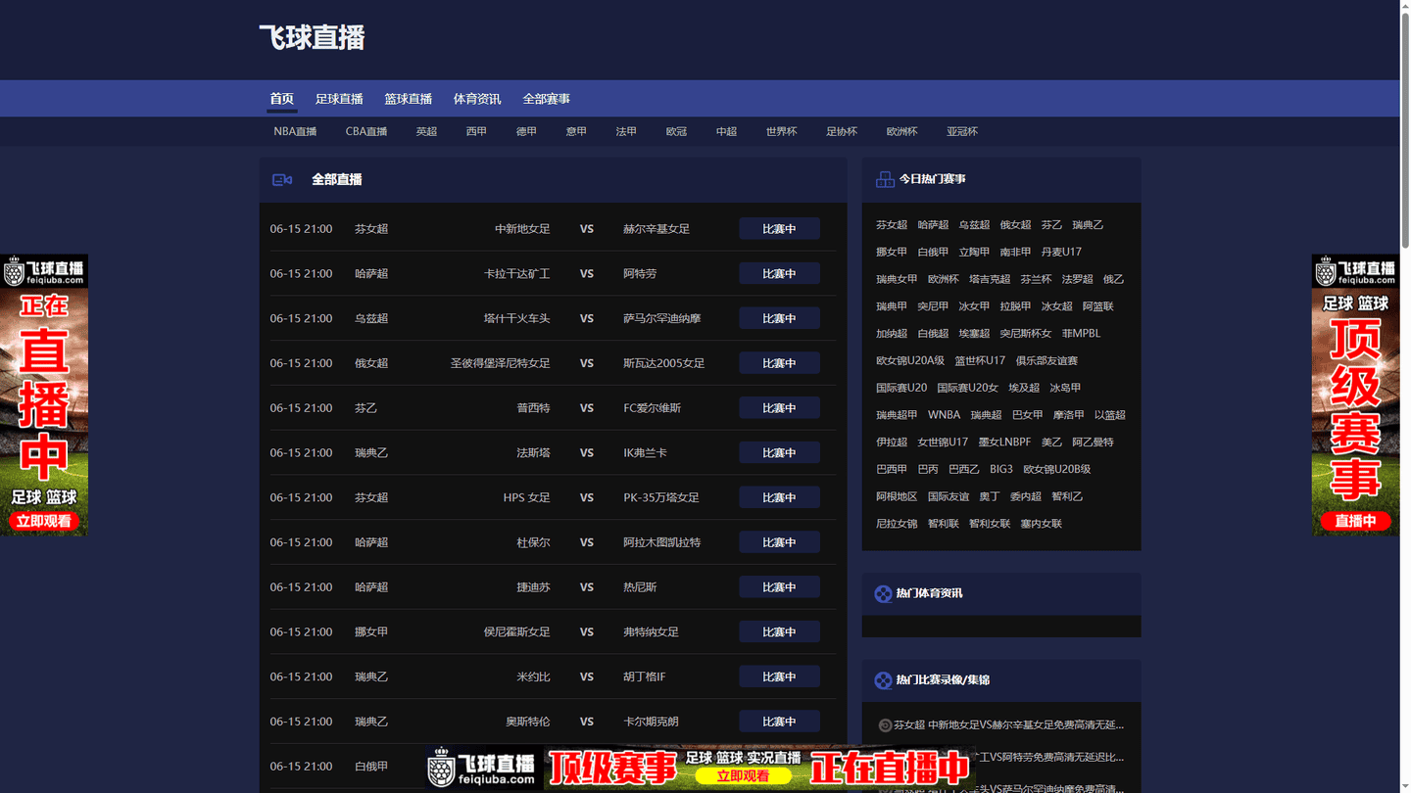Open 国际赛U20女 tag
The image size is (1411, 793).
coord(967,388)
